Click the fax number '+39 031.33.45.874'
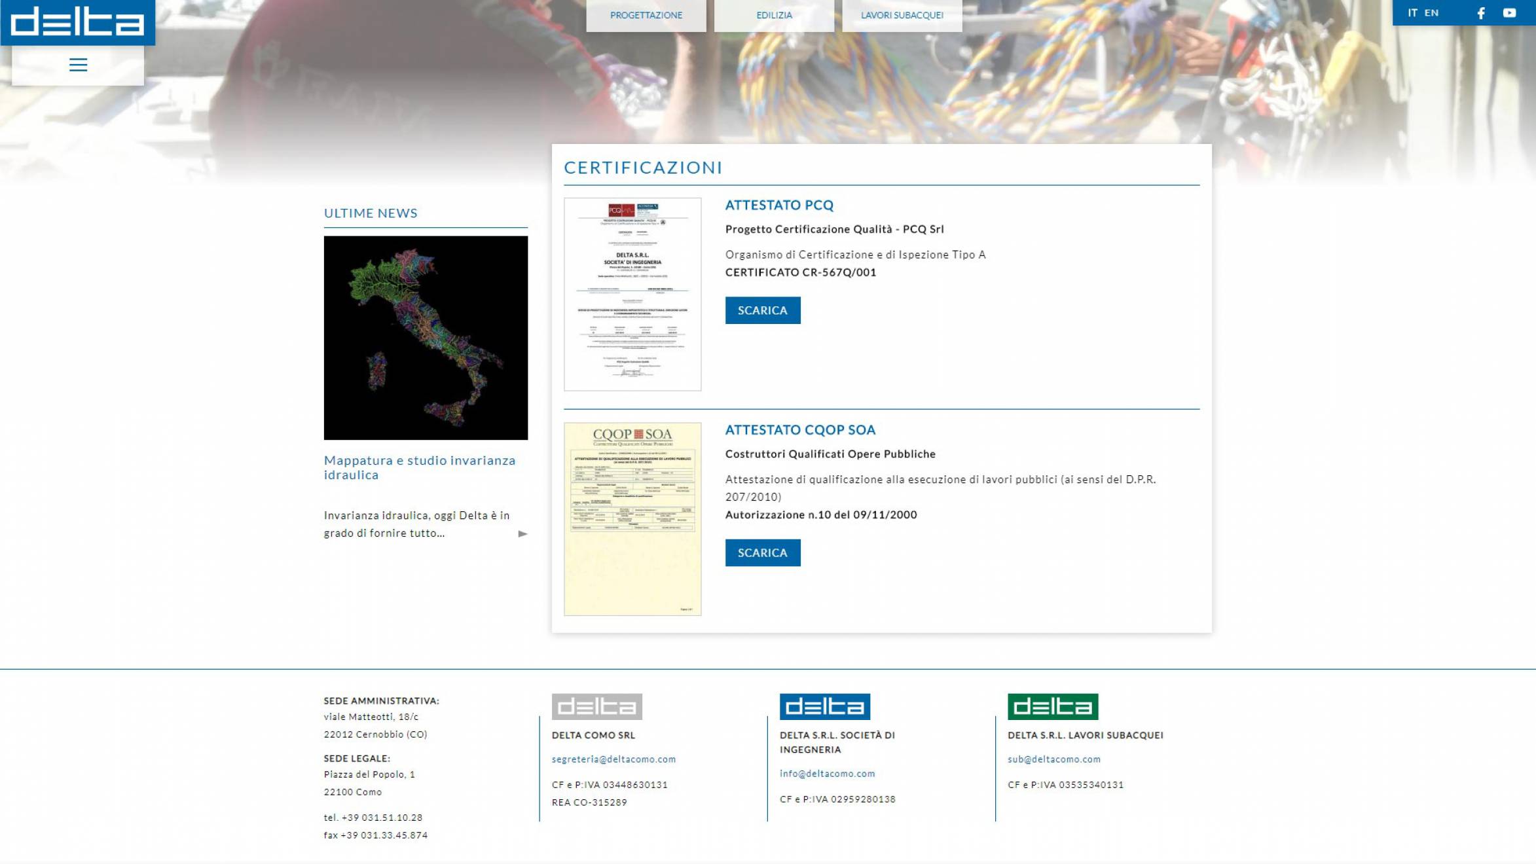 pos(384,835)
